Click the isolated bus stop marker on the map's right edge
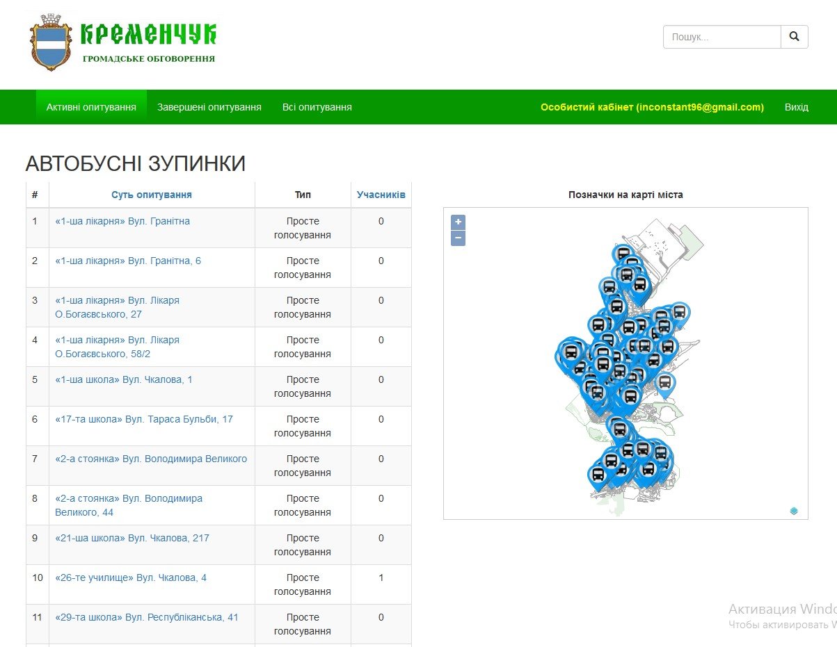This screenshot has width=837, height=647. click(665, 382)
